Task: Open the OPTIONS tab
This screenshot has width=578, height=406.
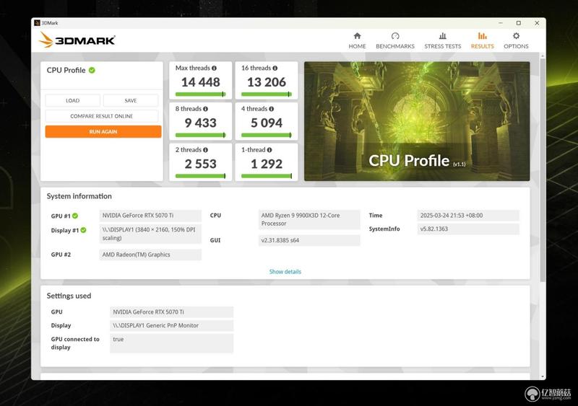Action: click(x=516, y=40)
